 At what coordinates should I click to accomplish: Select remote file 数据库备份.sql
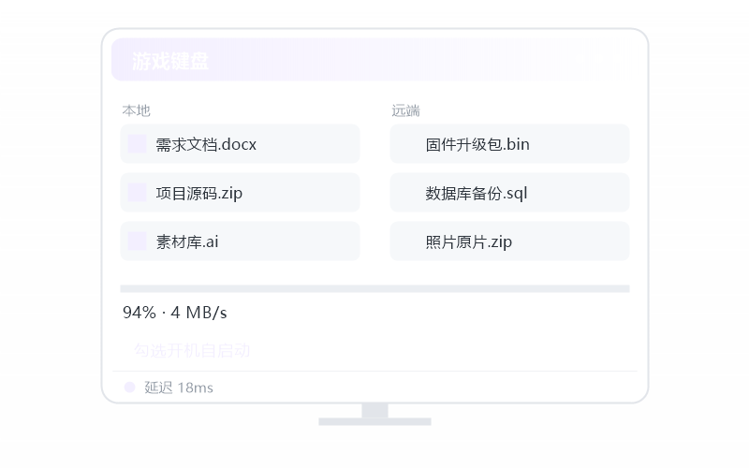[x=509, y=193]
